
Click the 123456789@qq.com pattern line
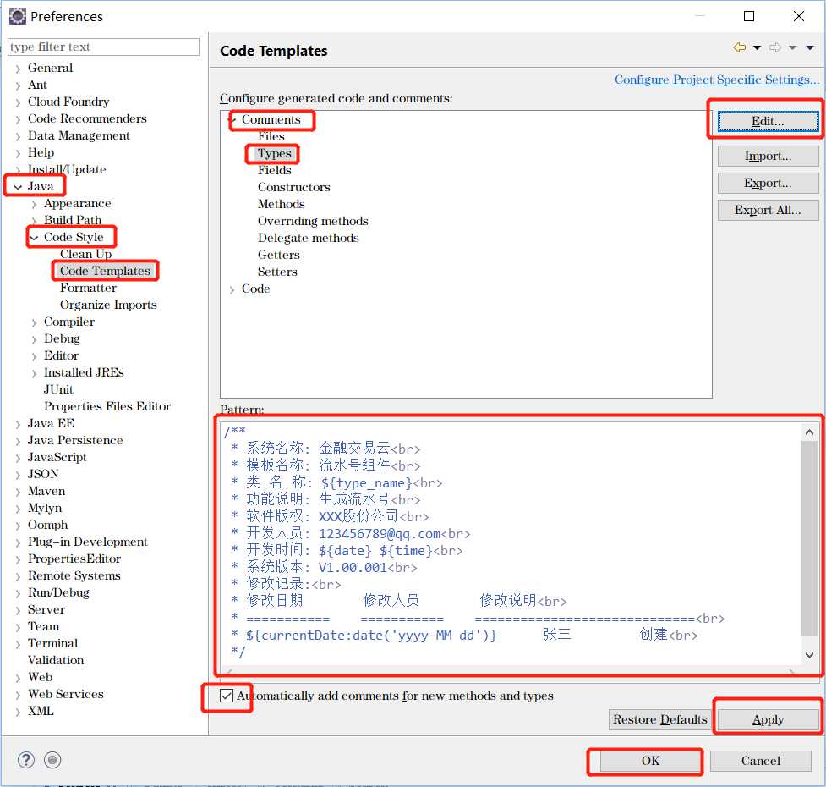pos(350,533)
